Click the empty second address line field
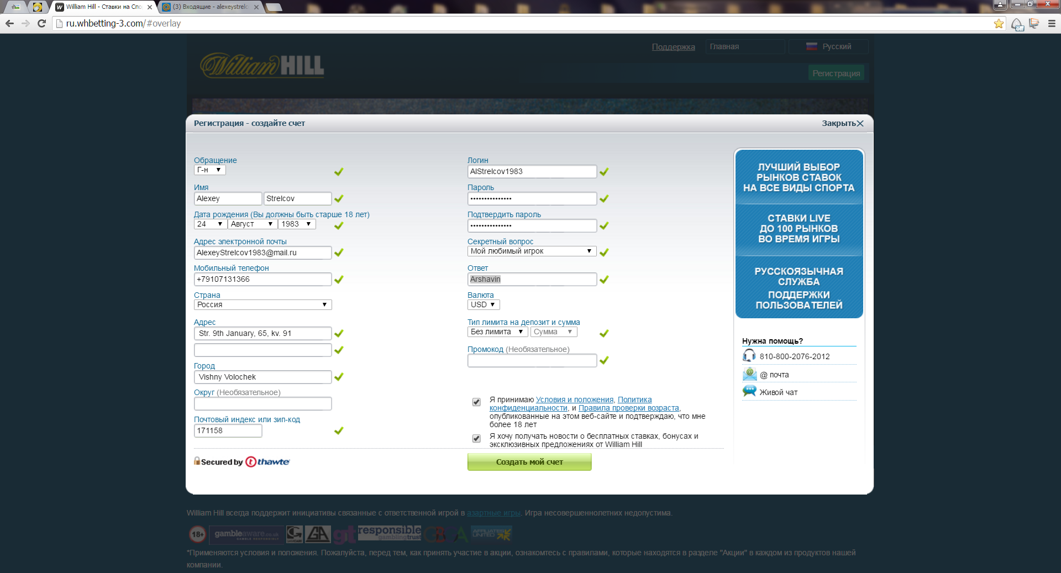This screenshot has width=1061, height=573. pyautogui.click(x=262, y=350)
